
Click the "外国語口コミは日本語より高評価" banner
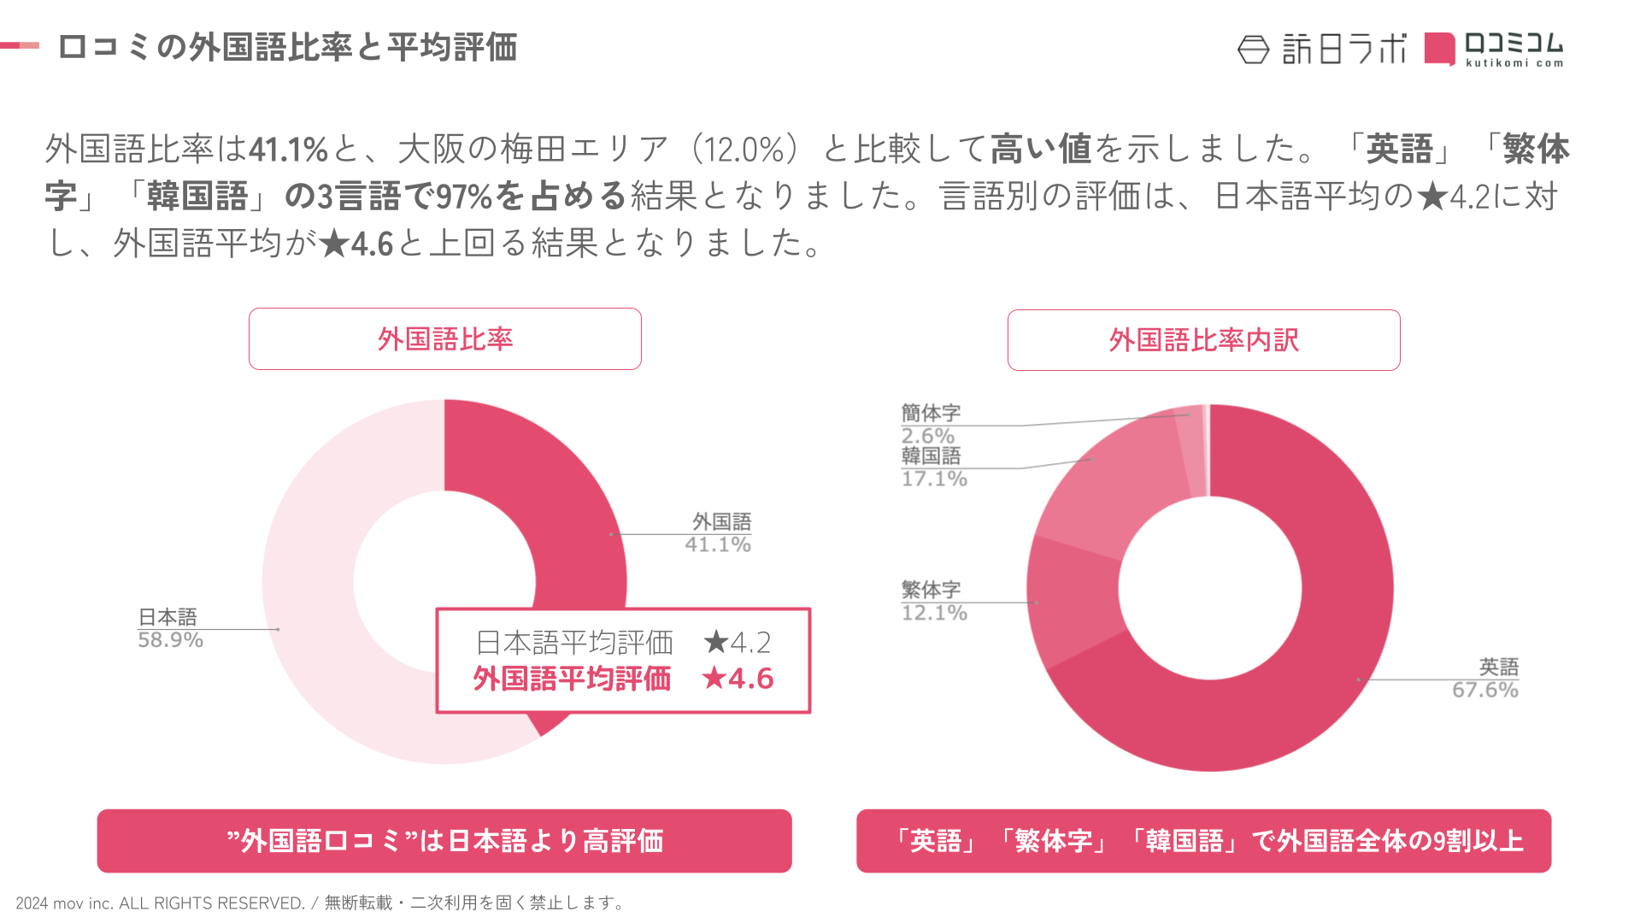point(444,841)
